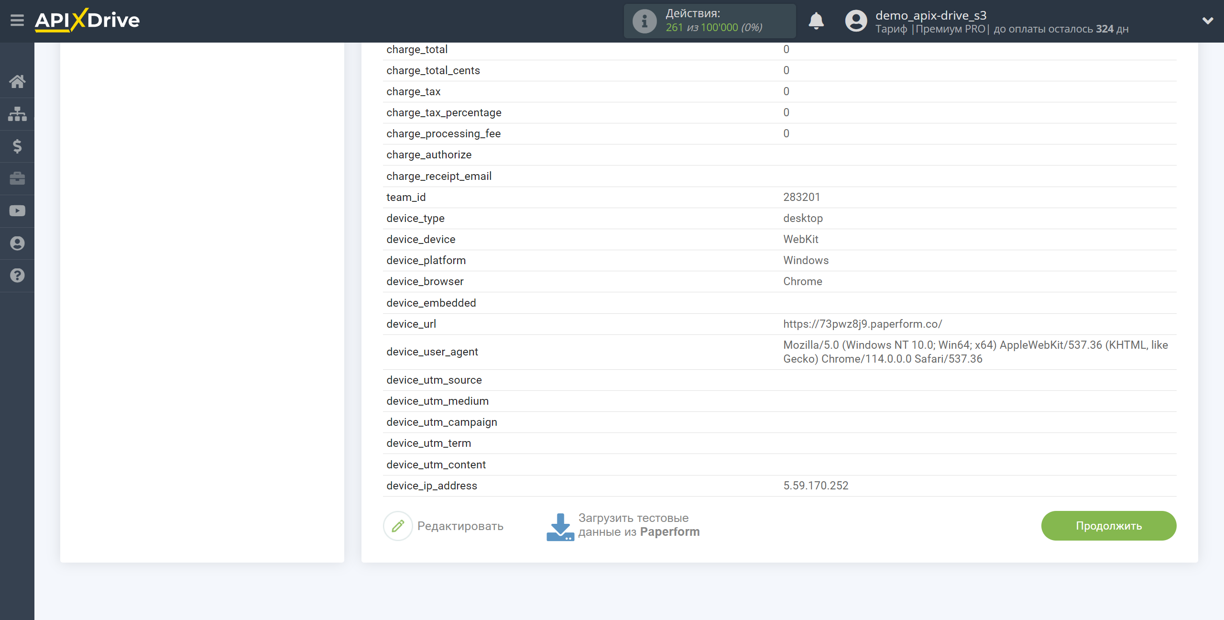Click the device_ip_address field label
Image resolution: width=1224 pixels, height=620 pixels.
tap(432, 486)
